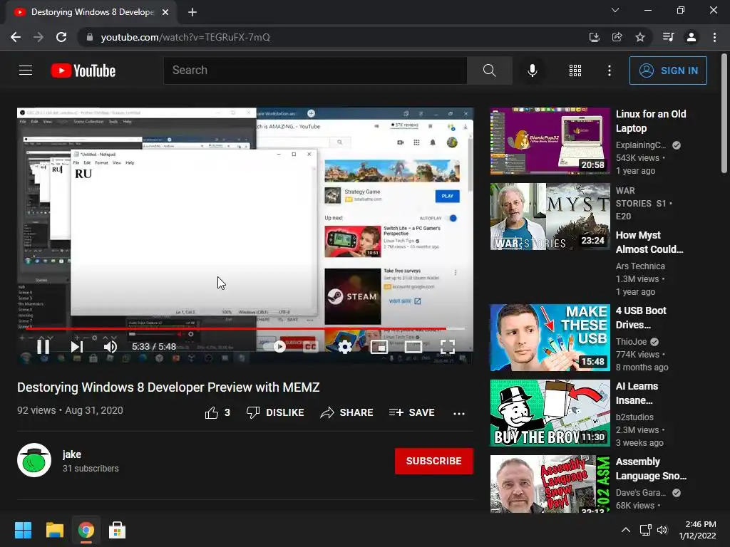730x547 pixels.
Task: Select the Destorying Windows 8 Developer tab
Action: 91,12
